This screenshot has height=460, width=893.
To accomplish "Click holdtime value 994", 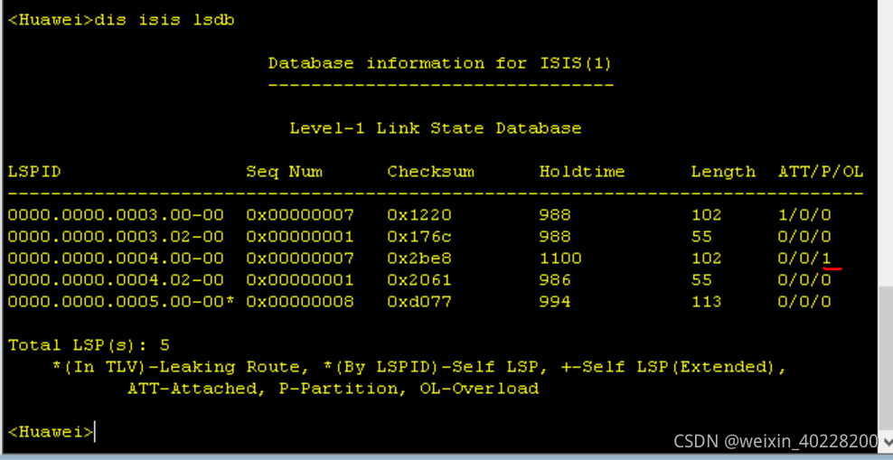I will pos(555,302).
